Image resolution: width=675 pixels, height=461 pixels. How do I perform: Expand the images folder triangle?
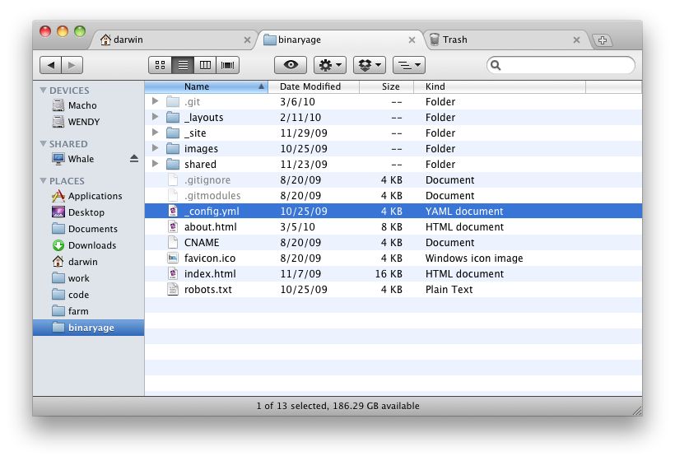click(x=155, y=148)
